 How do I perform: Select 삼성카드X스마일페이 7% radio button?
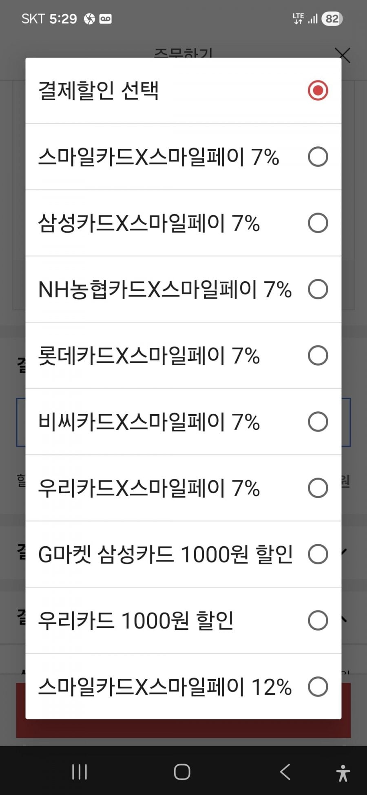pyautogui.click(x=318, y=223)
